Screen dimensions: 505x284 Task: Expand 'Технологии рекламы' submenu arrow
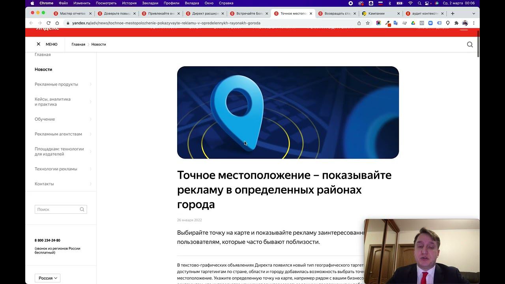(x=90, y=169)
